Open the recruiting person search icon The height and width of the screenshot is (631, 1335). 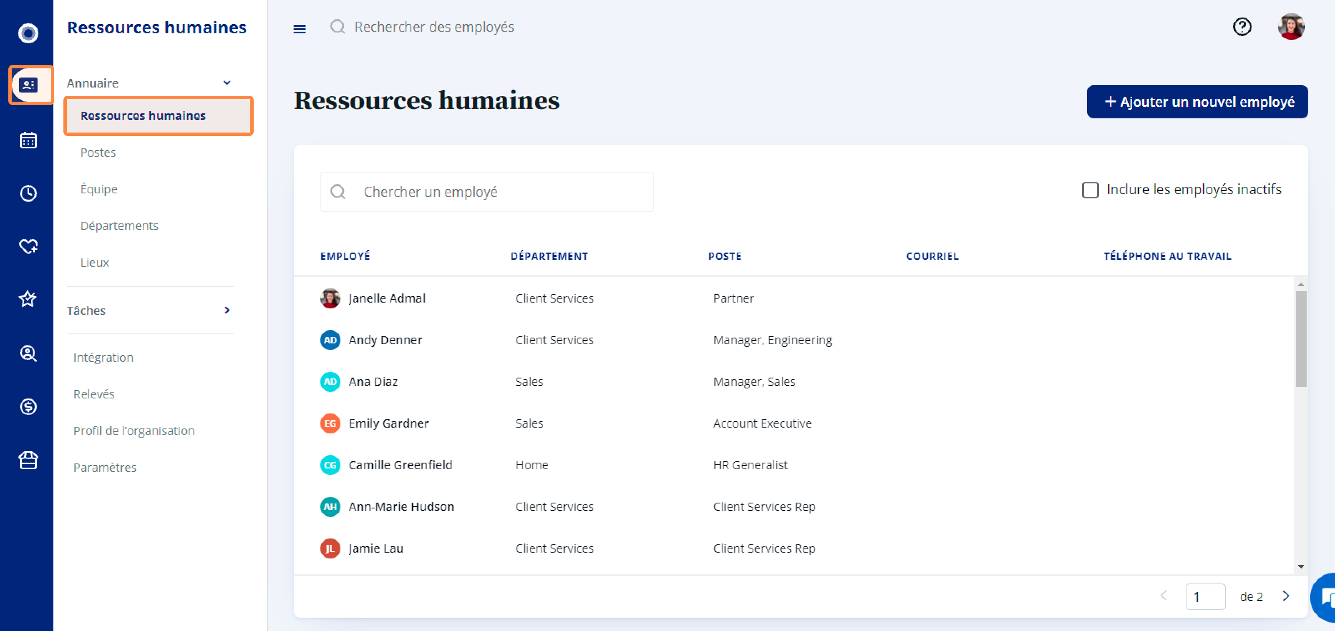coord(28,353)
